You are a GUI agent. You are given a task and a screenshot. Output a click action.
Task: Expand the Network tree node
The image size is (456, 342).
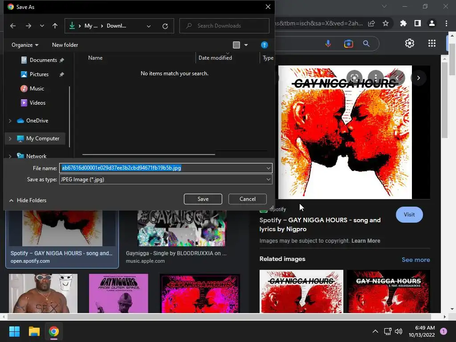tap(10, 156)
